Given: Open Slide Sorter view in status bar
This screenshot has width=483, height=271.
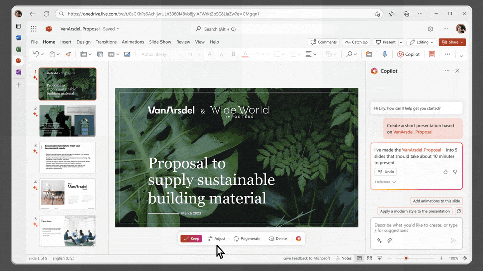Looking at the screenshot, I should (370, 258).
